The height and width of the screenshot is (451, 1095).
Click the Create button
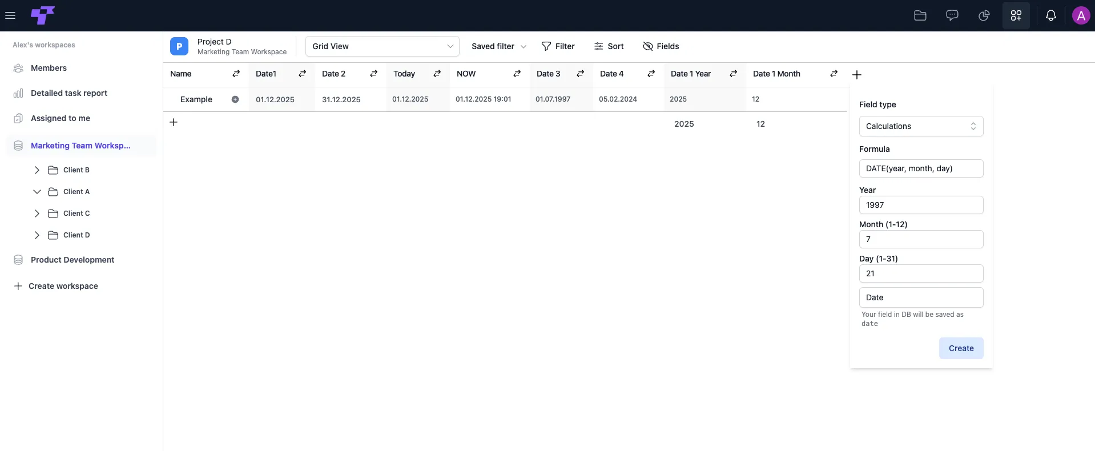(961, 348)
